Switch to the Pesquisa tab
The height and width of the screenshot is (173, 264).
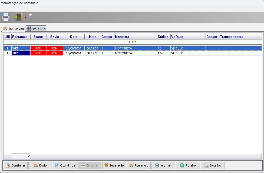click(36, 29)
